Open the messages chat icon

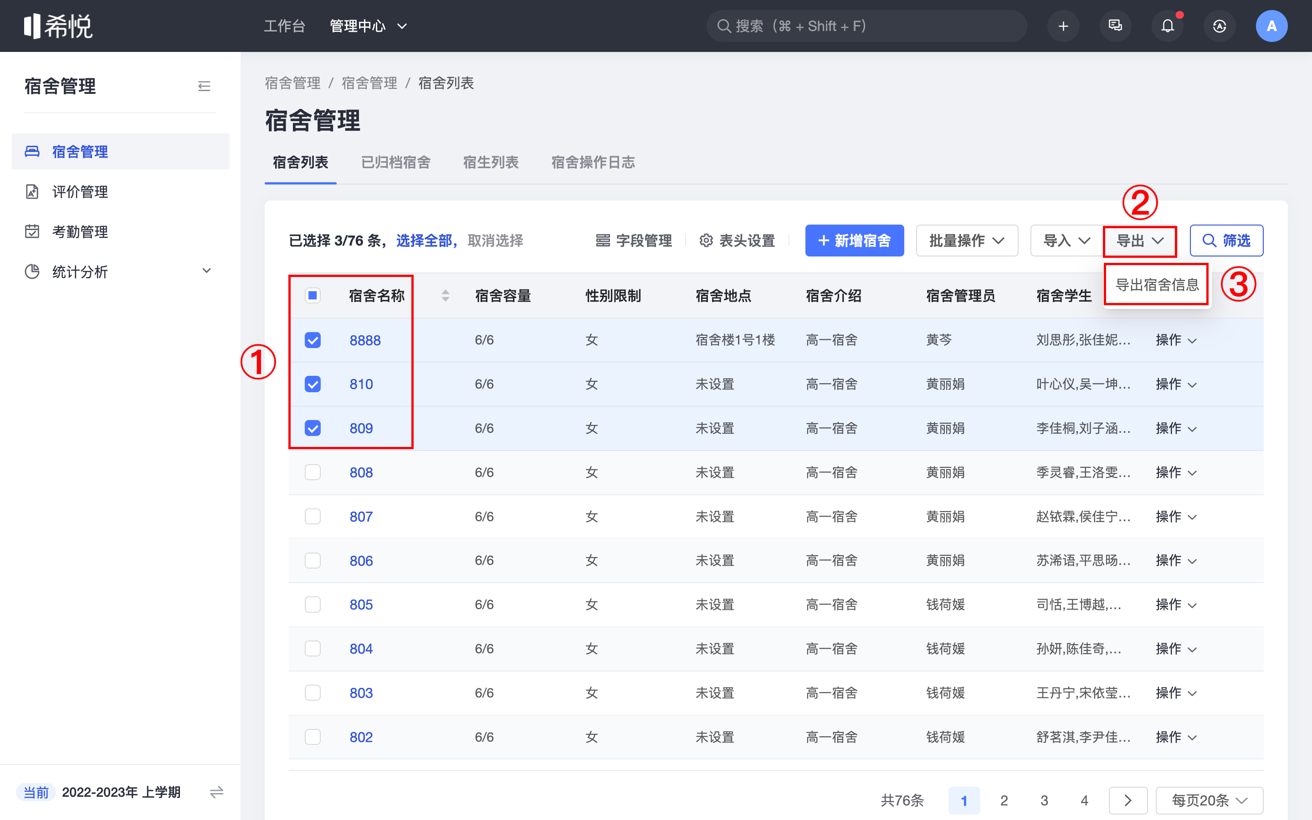point(1115,26)
